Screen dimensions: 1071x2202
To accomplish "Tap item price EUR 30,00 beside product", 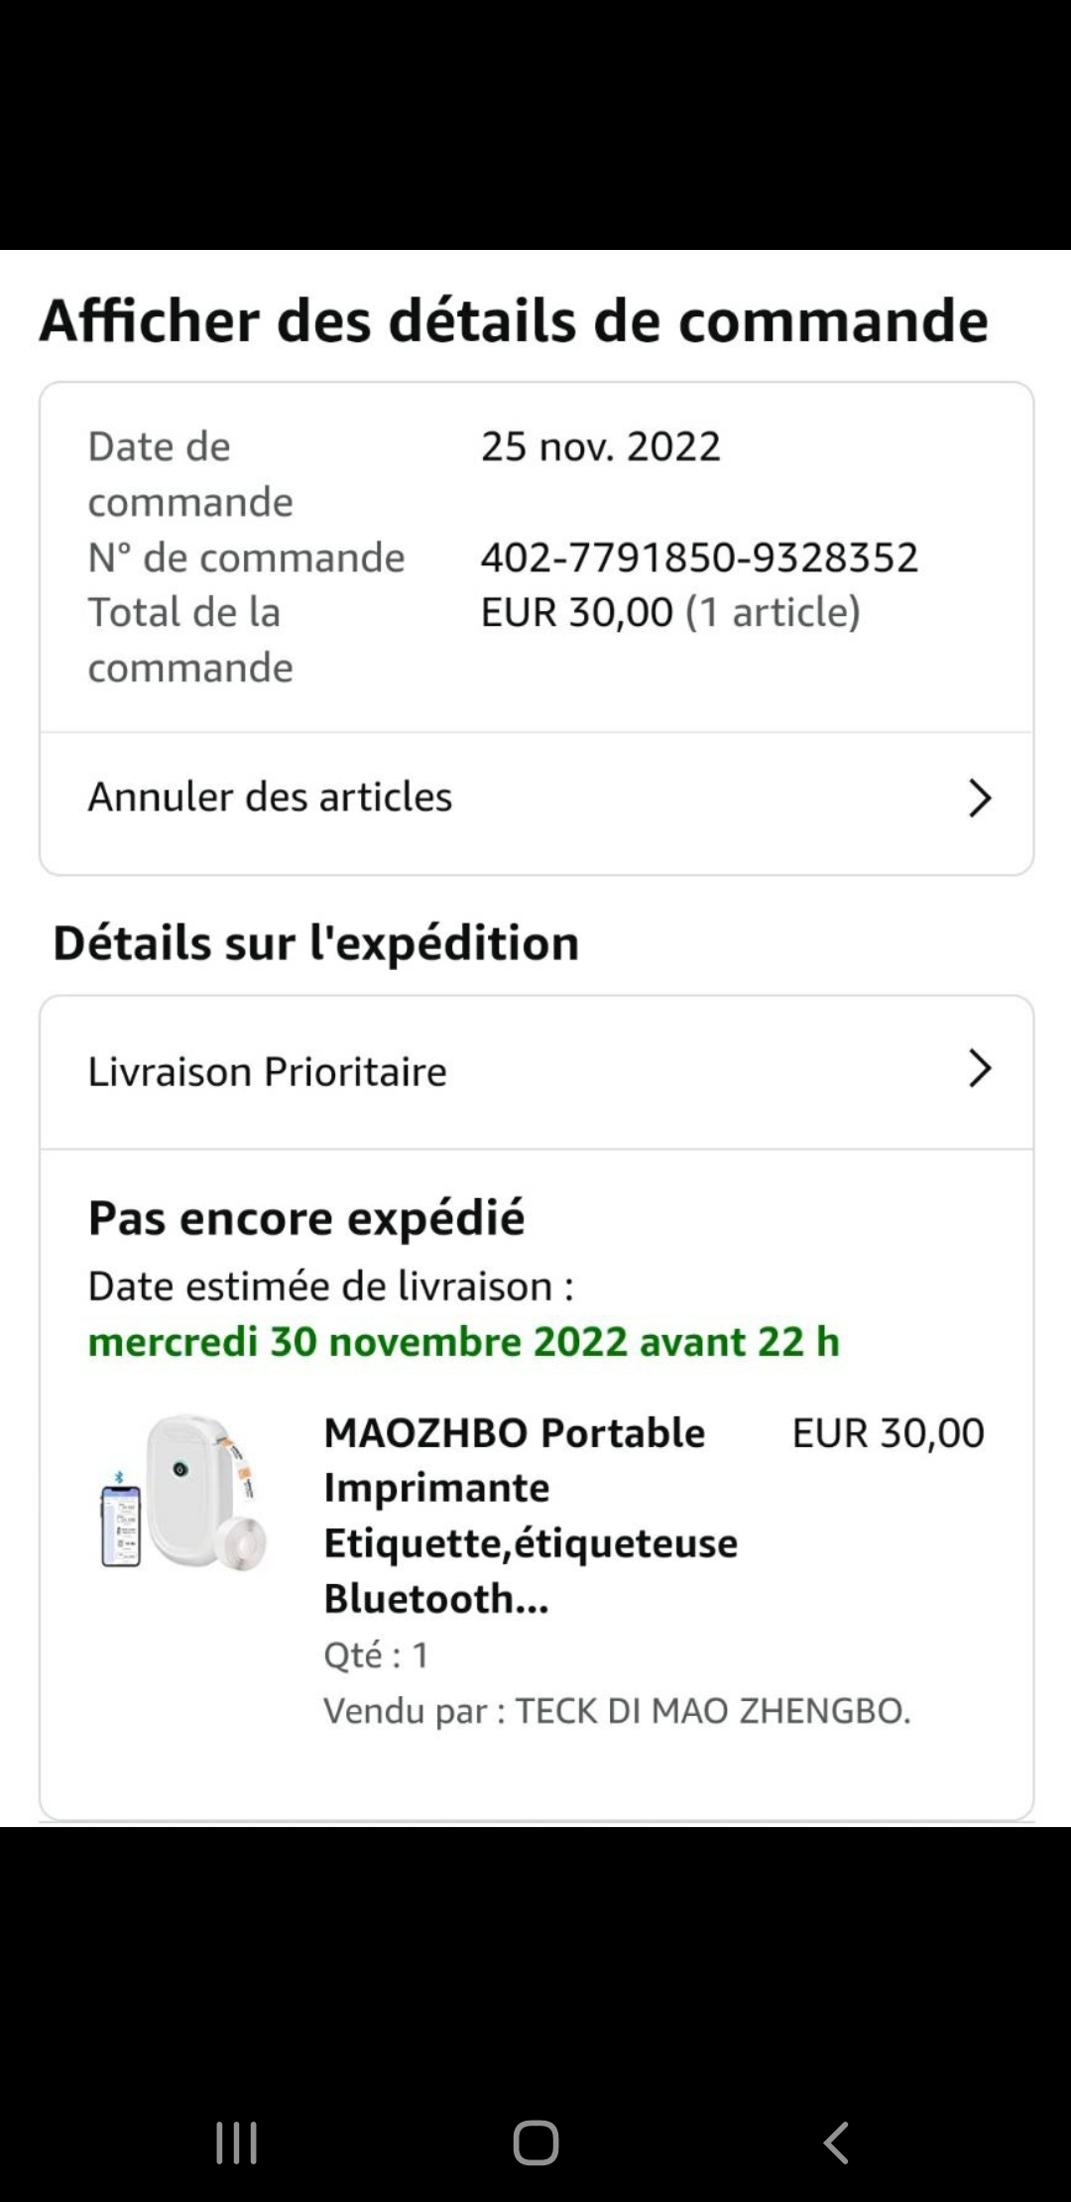I will coord(888,1433).
